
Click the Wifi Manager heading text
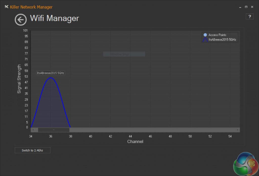[x=54, y=18]
